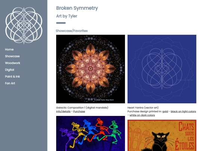View the Chats Sous Les Étoiles poster

(x=162, y=135)
